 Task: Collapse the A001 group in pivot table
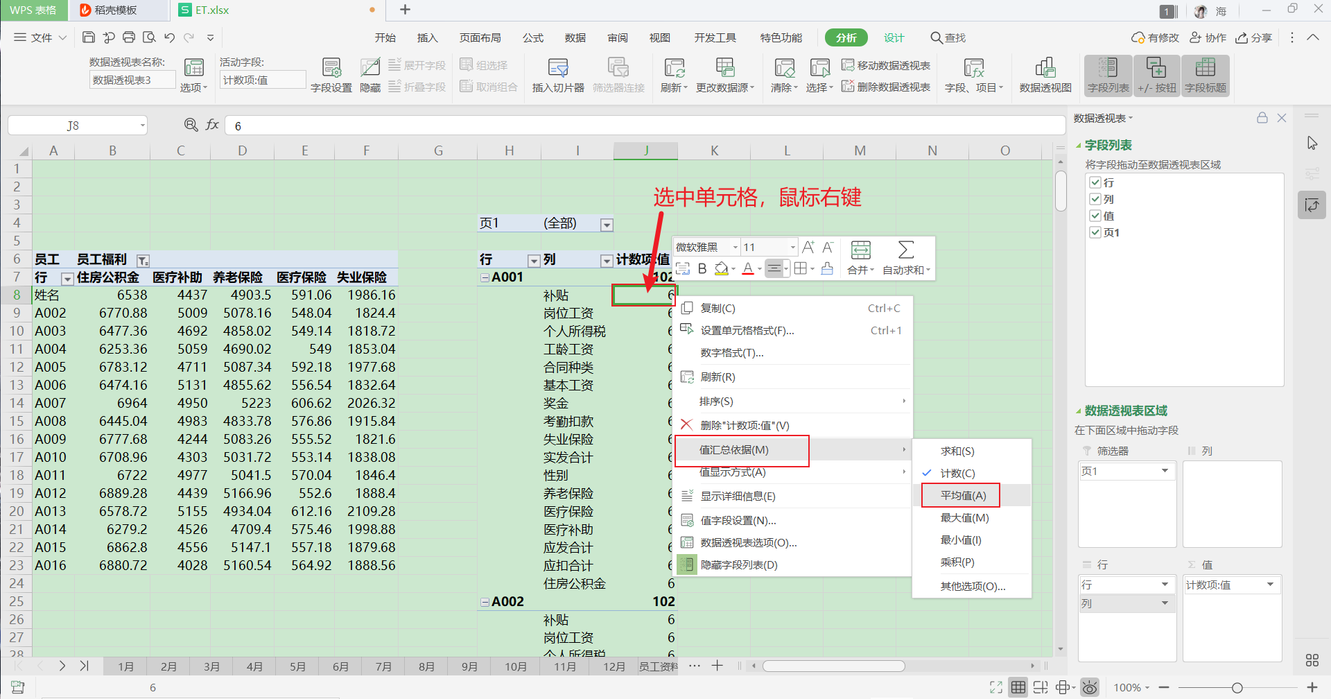(x=485, y=277)
